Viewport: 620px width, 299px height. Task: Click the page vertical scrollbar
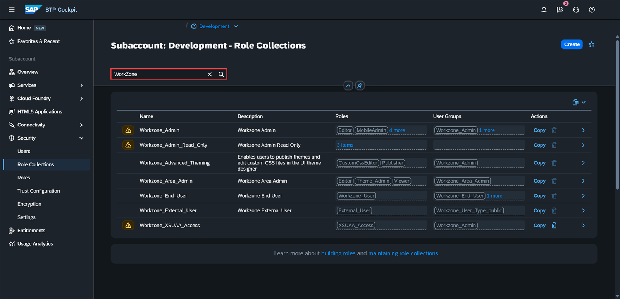[617, 114]
